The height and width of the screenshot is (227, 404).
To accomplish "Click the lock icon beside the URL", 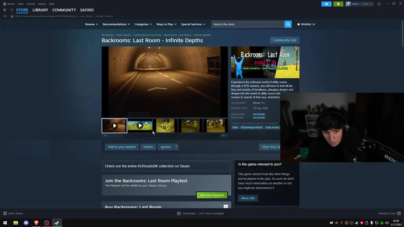I will (12, 16).
